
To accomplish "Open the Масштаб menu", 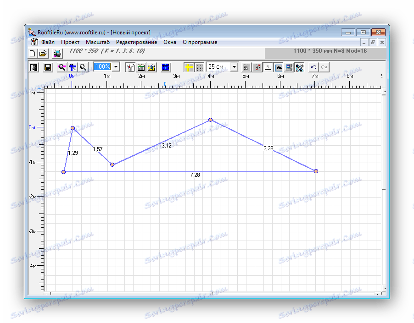I will click(x=98, y=42).
